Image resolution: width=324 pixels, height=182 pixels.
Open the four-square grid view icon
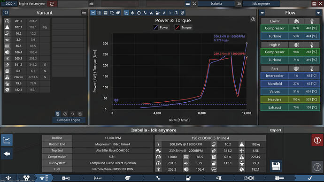[100, 13]
